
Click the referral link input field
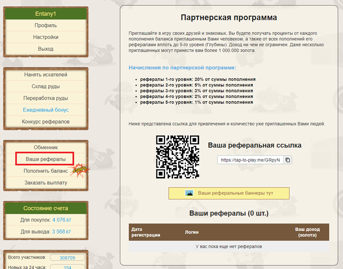[250, 160]
